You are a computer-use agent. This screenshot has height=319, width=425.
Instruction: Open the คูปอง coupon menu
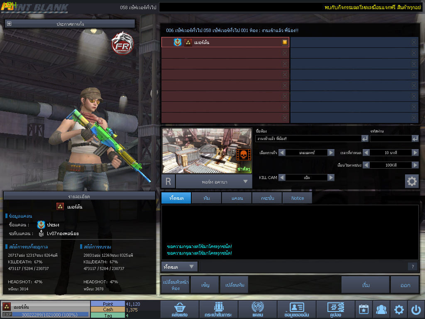pos(335,309)
